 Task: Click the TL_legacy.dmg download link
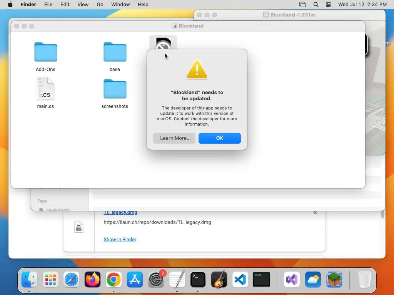(120, 212)
